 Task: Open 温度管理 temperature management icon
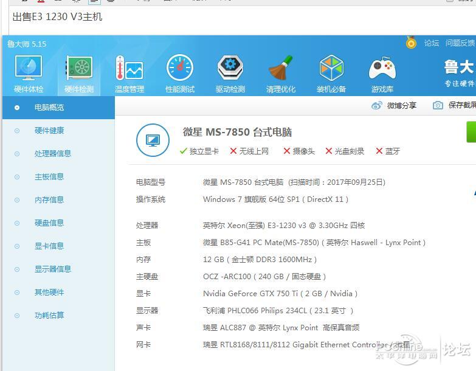coord(129,74)
